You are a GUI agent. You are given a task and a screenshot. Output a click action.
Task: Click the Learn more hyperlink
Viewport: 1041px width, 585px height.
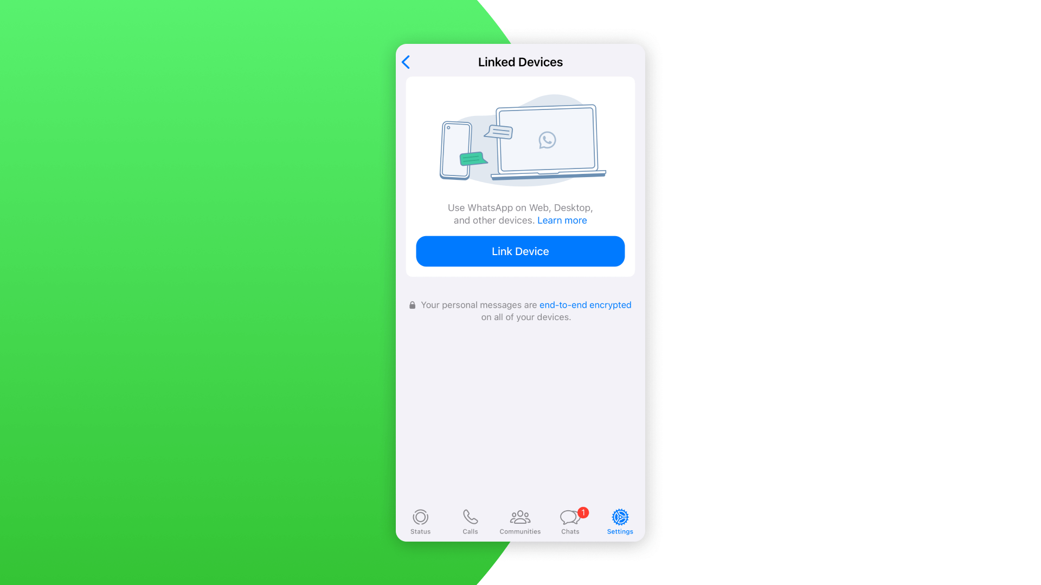coord(562,220)
